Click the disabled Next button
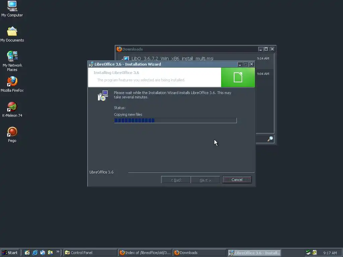 [205, 180]
